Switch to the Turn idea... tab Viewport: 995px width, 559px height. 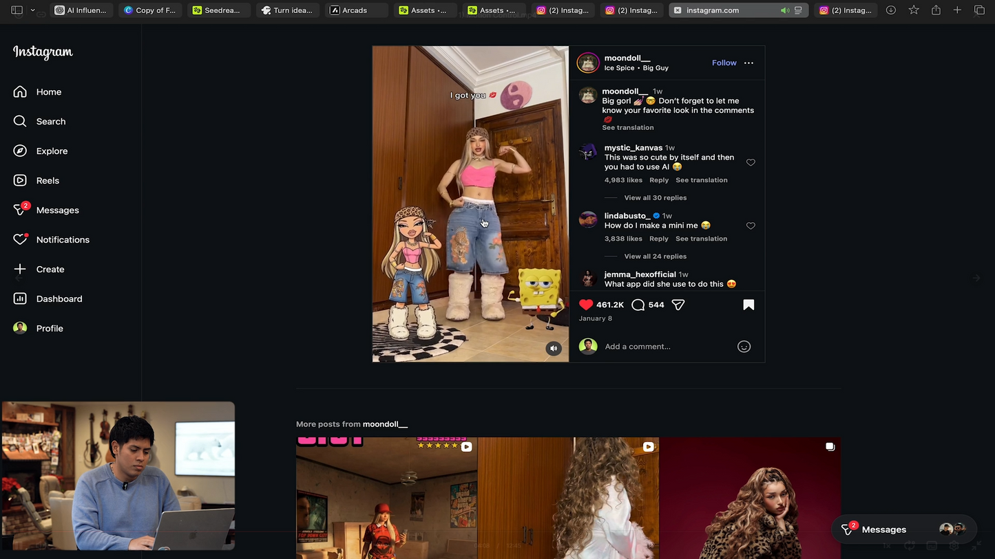pos(287,10)
